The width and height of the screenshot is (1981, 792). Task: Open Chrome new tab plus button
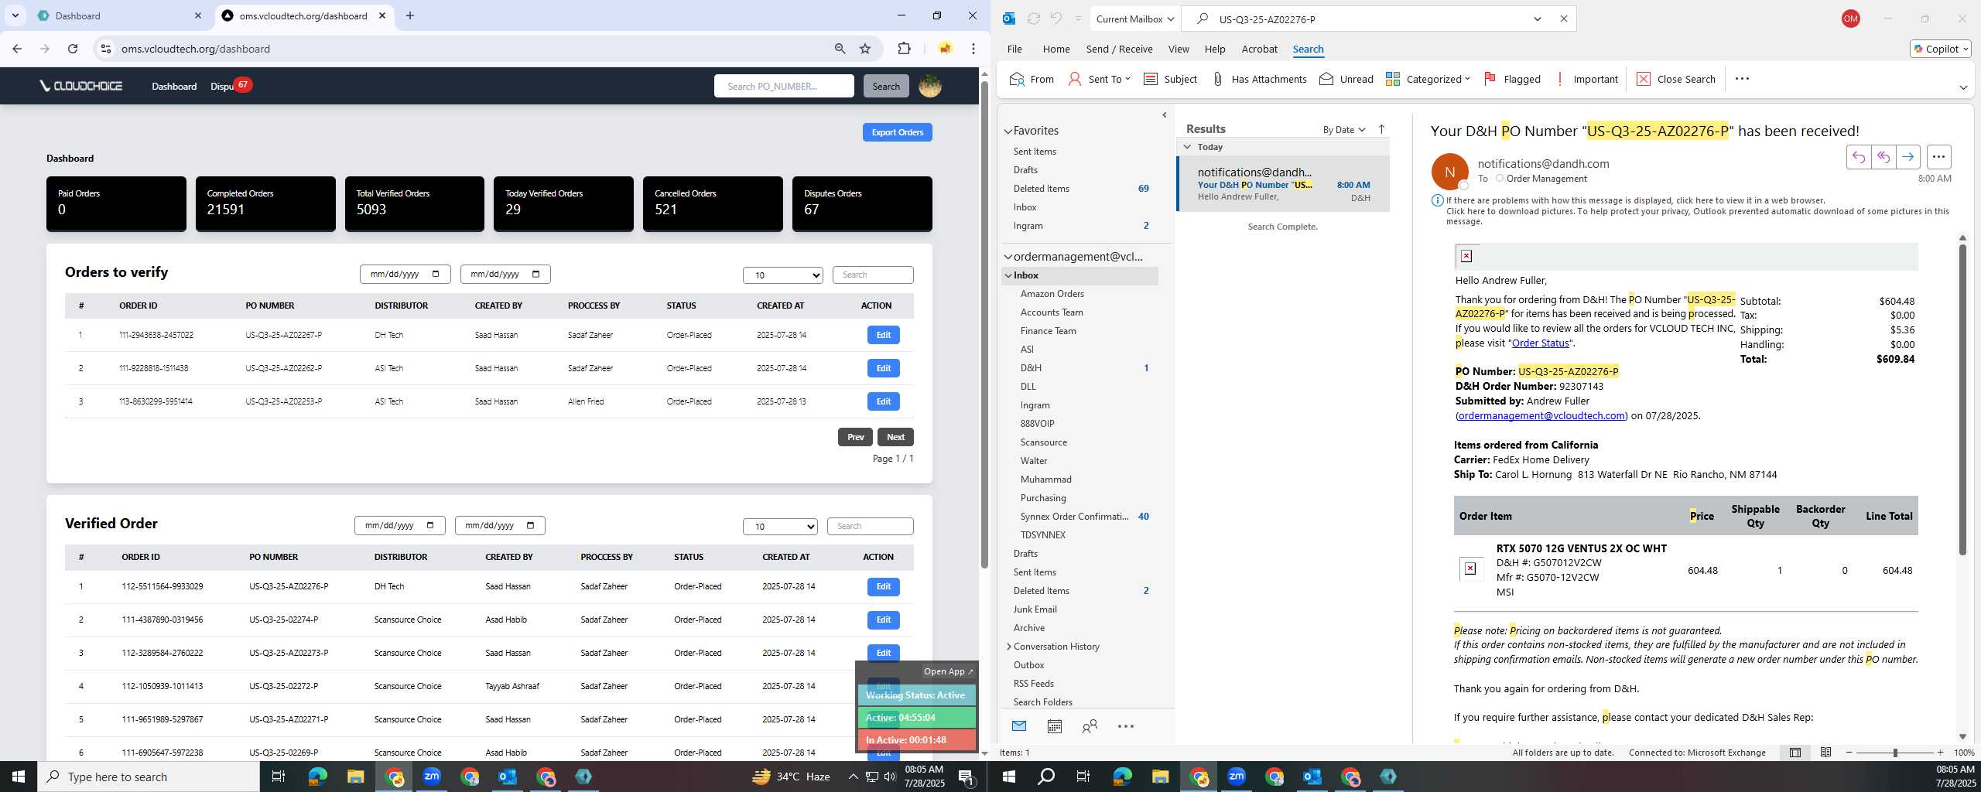point(410,15)
